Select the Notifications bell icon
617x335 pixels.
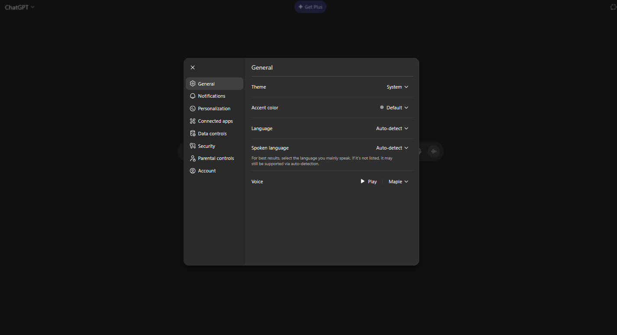click(x=193, y=96)
